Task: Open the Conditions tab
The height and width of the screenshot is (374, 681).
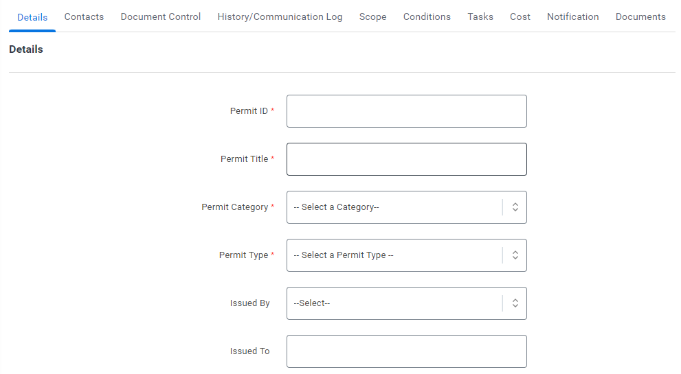Action: (x=427, y=17)
